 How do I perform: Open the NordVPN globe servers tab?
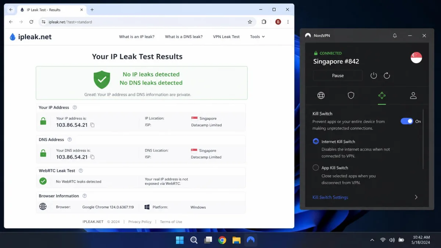click(321, 96)
